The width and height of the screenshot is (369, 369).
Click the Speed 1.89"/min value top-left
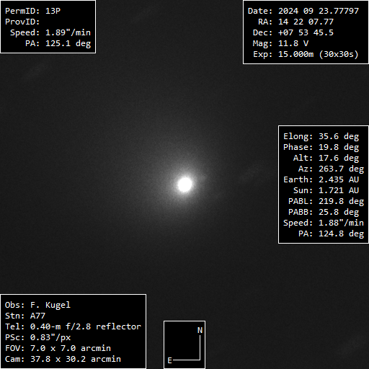tap(68, 32)
